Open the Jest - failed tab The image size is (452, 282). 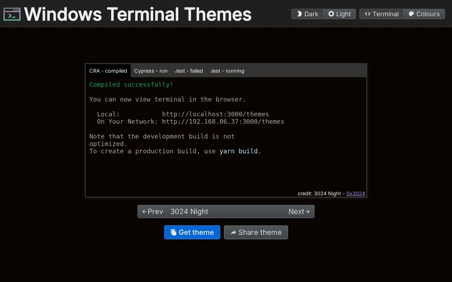point(189,71)
